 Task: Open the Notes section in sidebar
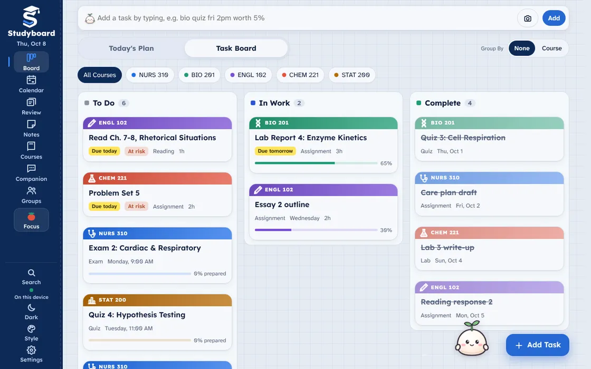pos(31,129)
